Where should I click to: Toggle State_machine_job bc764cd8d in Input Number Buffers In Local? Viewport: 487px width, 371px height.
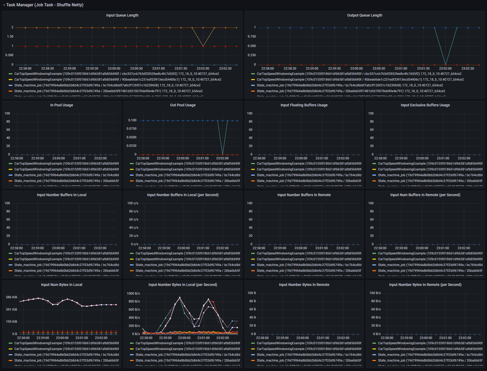pyautogui.click(x=67, y=265)
